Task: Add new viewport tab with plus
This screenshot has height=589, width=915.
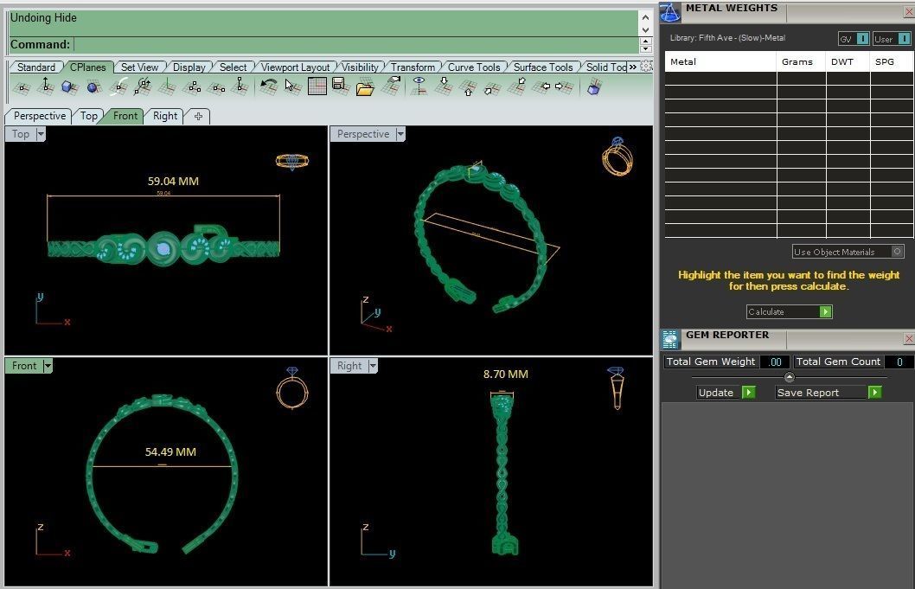Action: point(198,116)
